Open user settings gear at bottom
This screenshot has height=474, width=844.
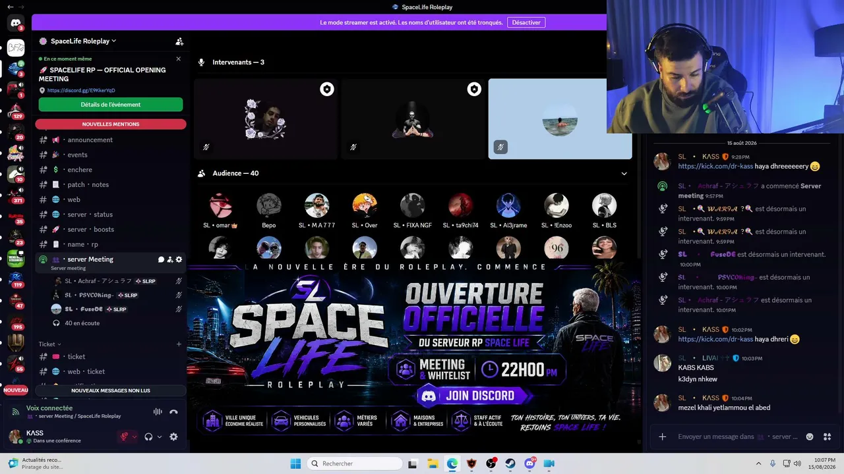173,436
